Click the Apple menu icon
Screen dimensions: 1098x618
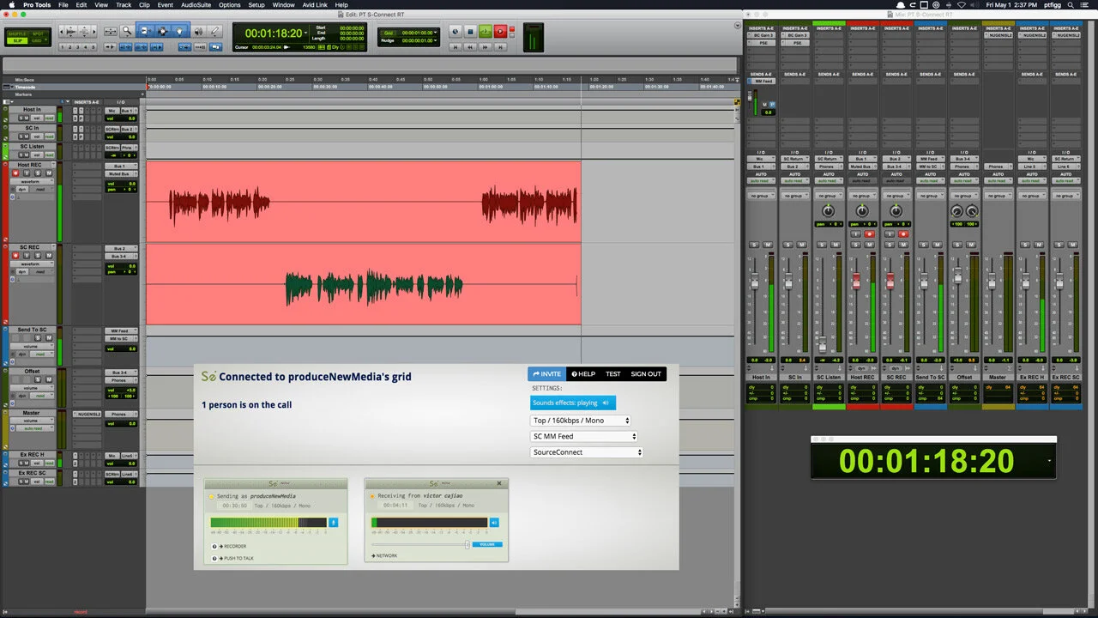pyautogui.click(x=12, y=5)
